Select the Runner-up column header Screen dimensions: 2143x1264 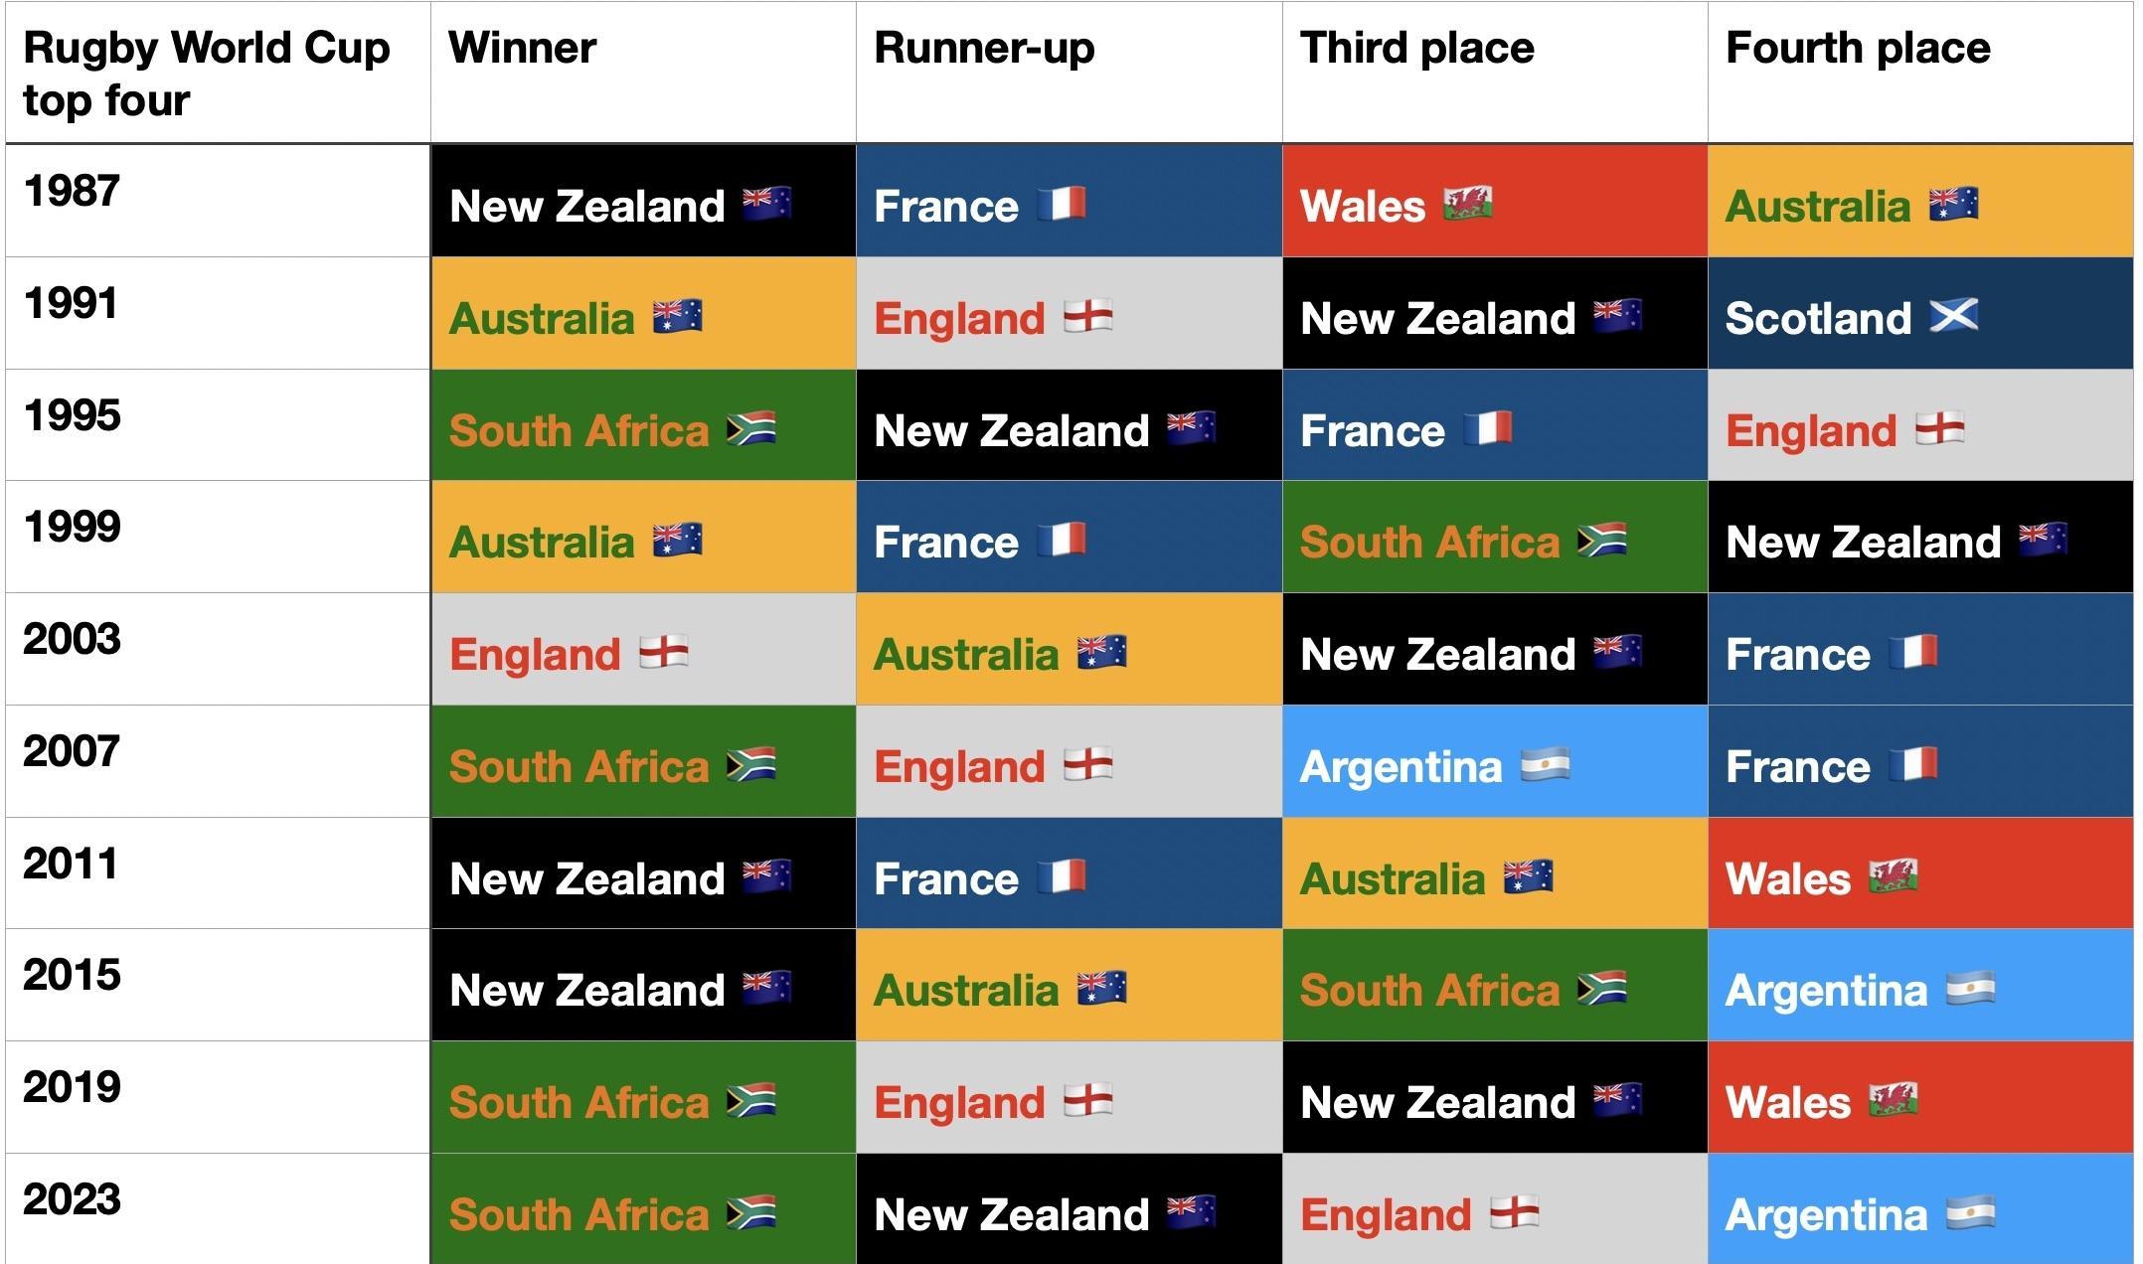click(984, 48)
